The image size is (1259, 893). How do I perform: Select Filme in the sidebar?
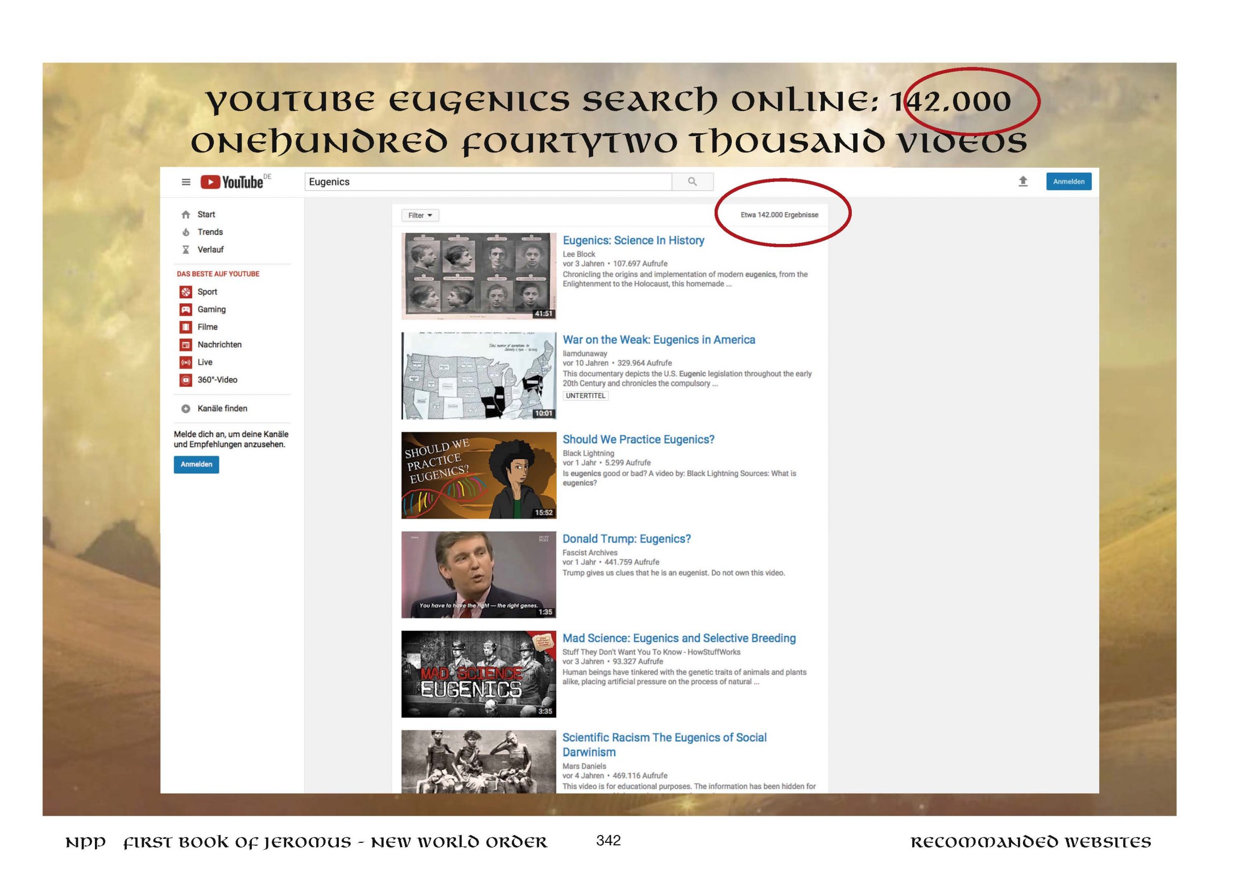click(x=207, y=327)
